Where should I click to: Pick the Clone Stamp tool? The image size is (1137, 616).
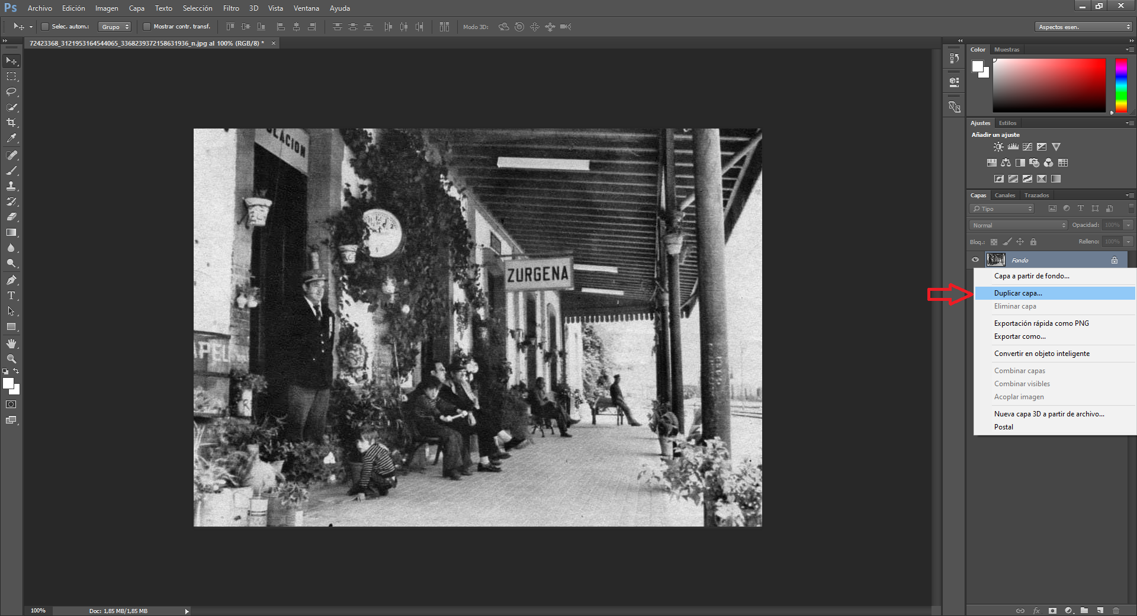coord(11,186)
